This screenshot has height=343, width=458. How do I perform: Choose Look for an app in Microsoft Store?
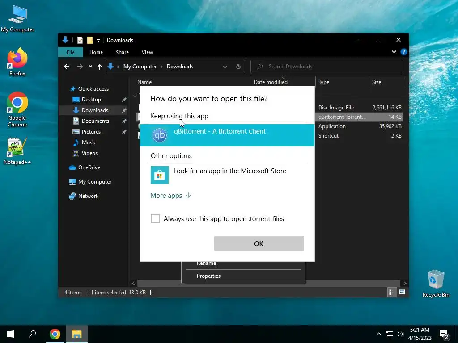pyautogui.click(x=227, y=175)
